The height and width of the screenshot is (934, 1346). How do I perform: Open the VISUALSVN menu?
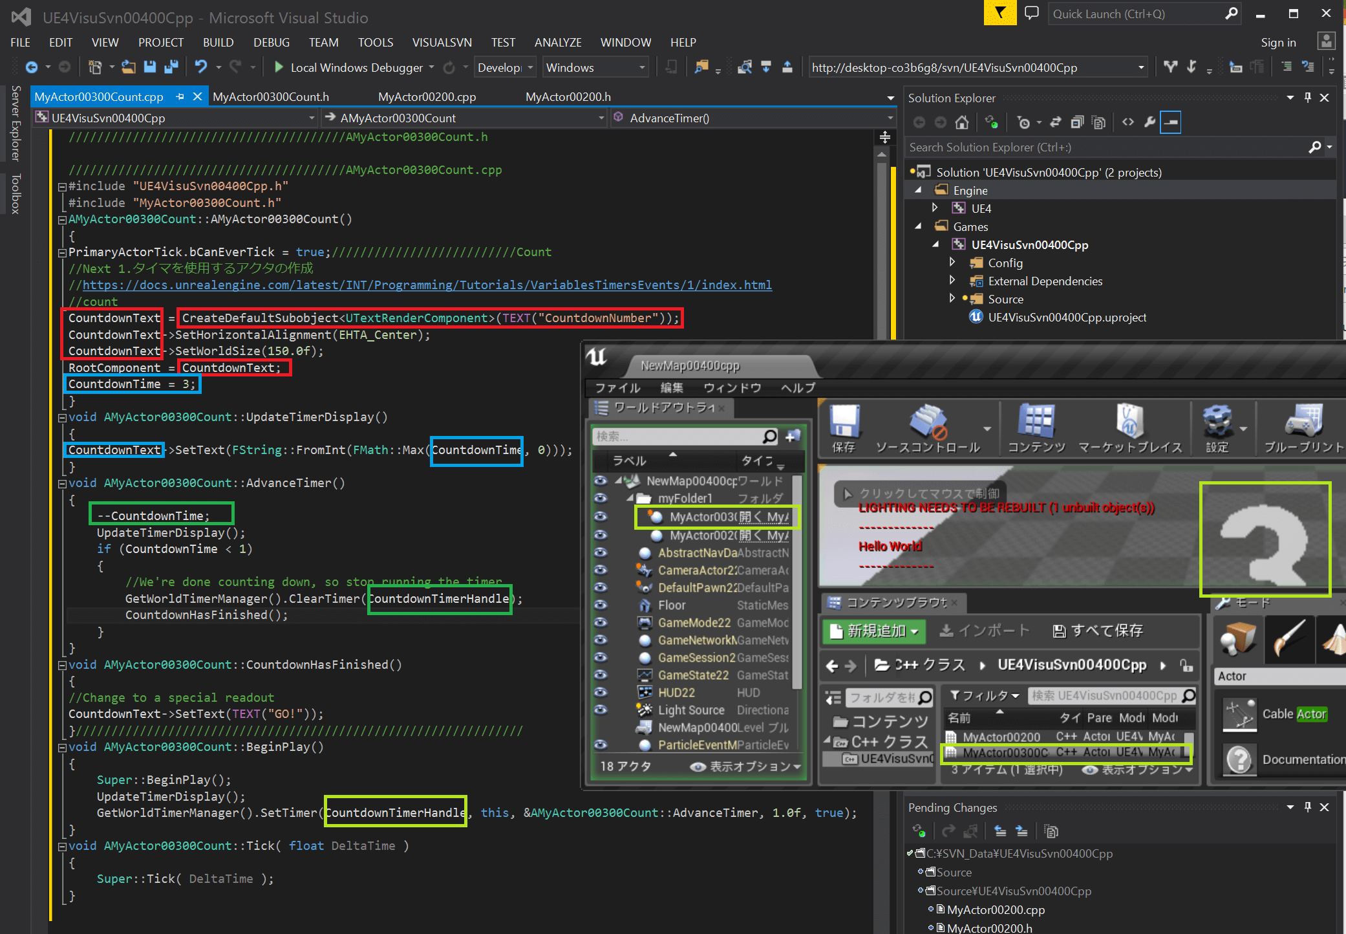tap(442, 43)
